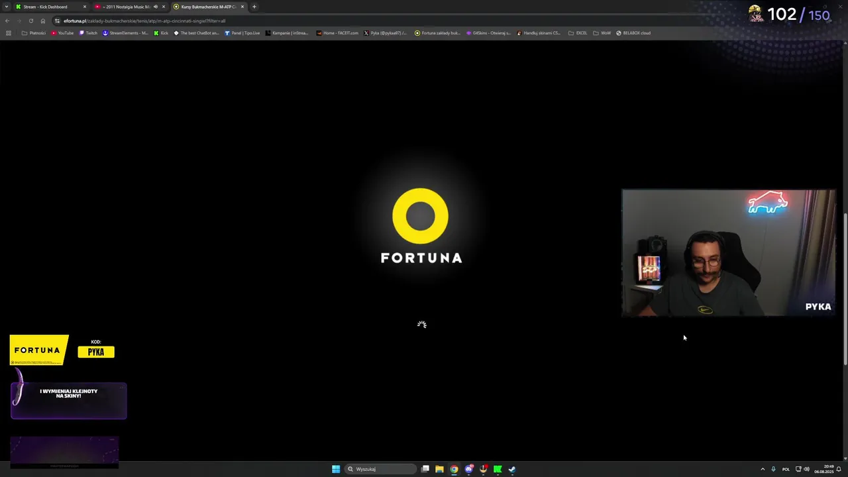View site information icon in address bar

(58, 21)
